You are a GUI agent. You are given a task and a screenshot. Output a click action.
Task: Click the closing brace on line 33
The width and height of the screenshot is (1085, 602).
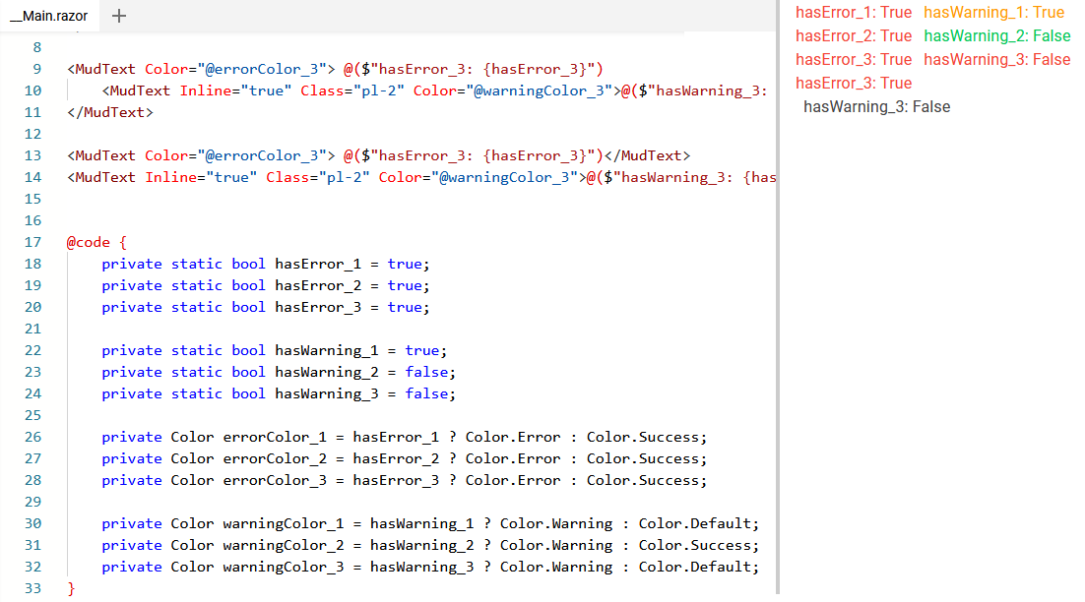tap(71, 587)
